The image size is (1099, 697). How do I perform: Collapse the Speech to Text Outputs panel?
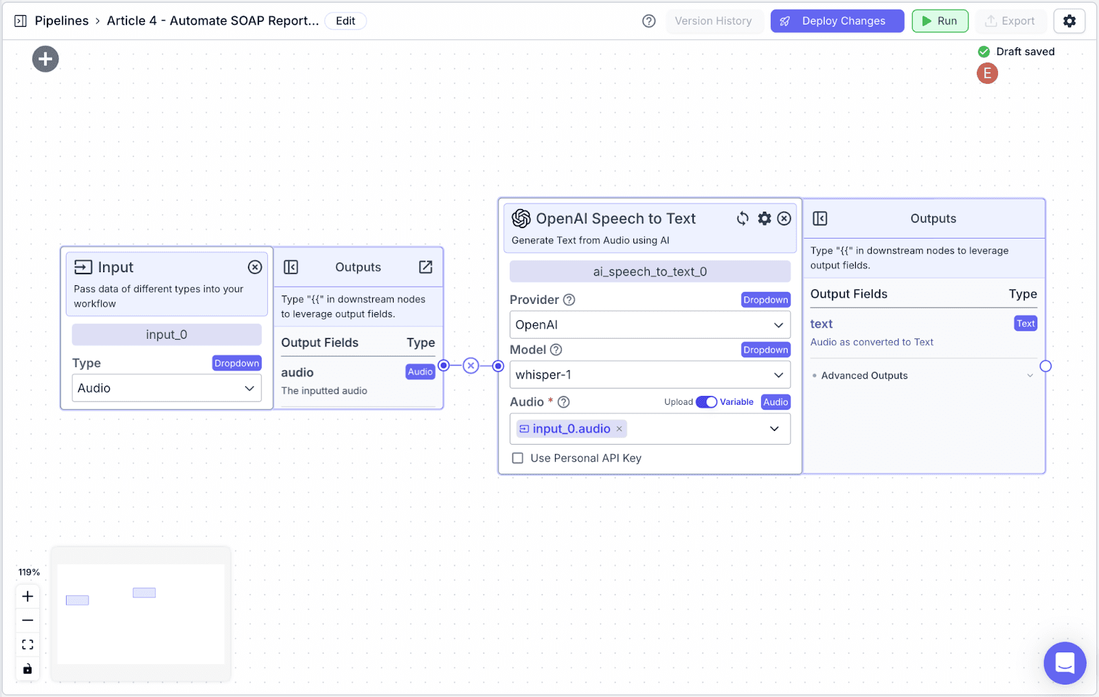point(820,219)
